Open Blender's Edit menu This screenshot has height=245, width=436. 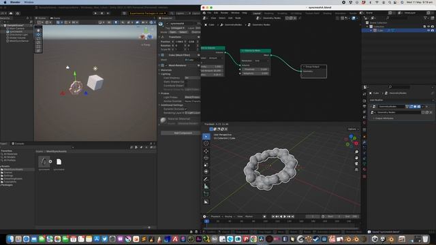point(216,13)
